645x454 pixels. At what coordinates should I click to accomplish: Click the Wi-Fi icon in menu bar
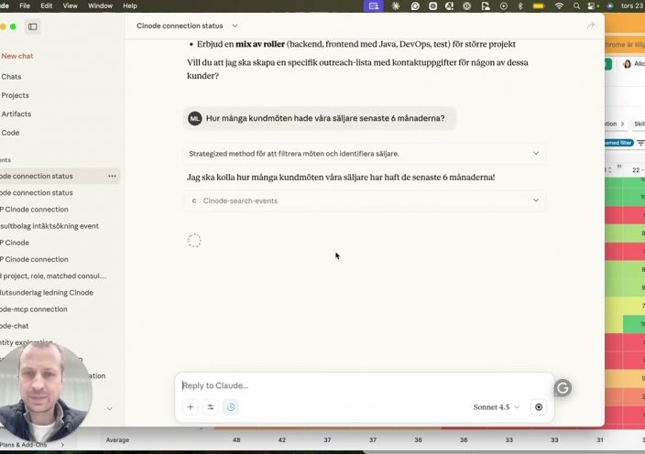[x=559, y=5]
